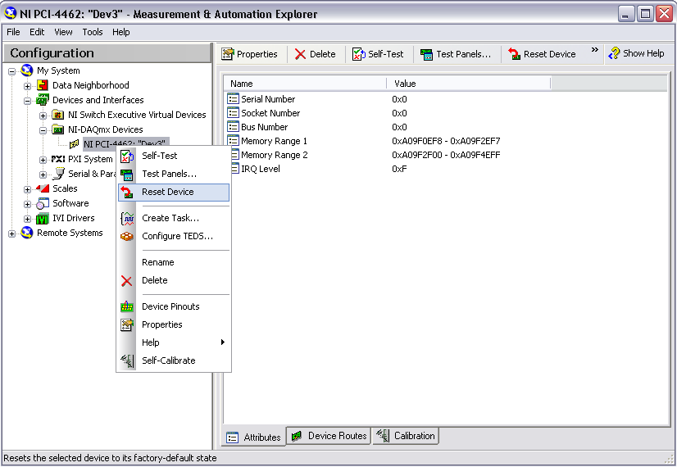Click the NI-DAQmx Devices folder icon
The height and width of the screenshot is (467, 677).
click(x=58, y=129)
